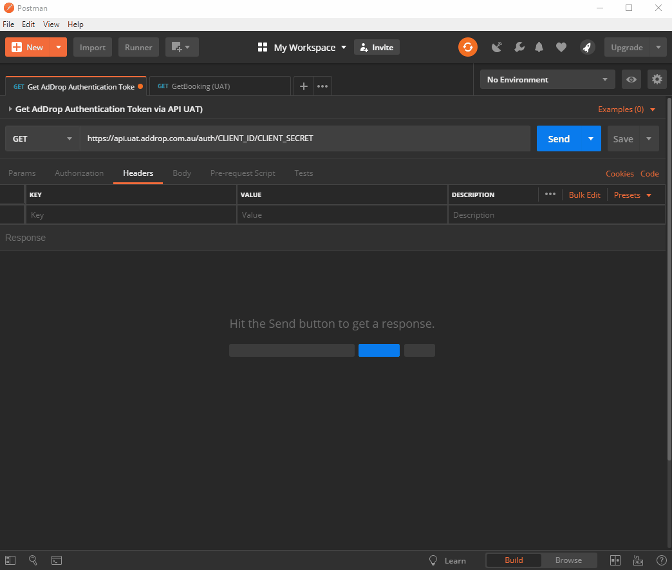The width and height of the screenshot is (672, 570).
Task: Click the header Key input field
Action: [131, 215]
